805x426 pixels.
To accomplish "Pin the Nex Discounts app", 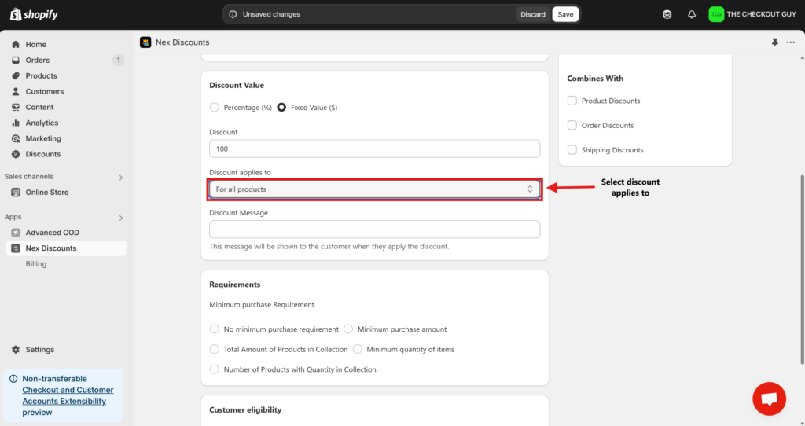I will pyautogui.click(x=776, y=42).
